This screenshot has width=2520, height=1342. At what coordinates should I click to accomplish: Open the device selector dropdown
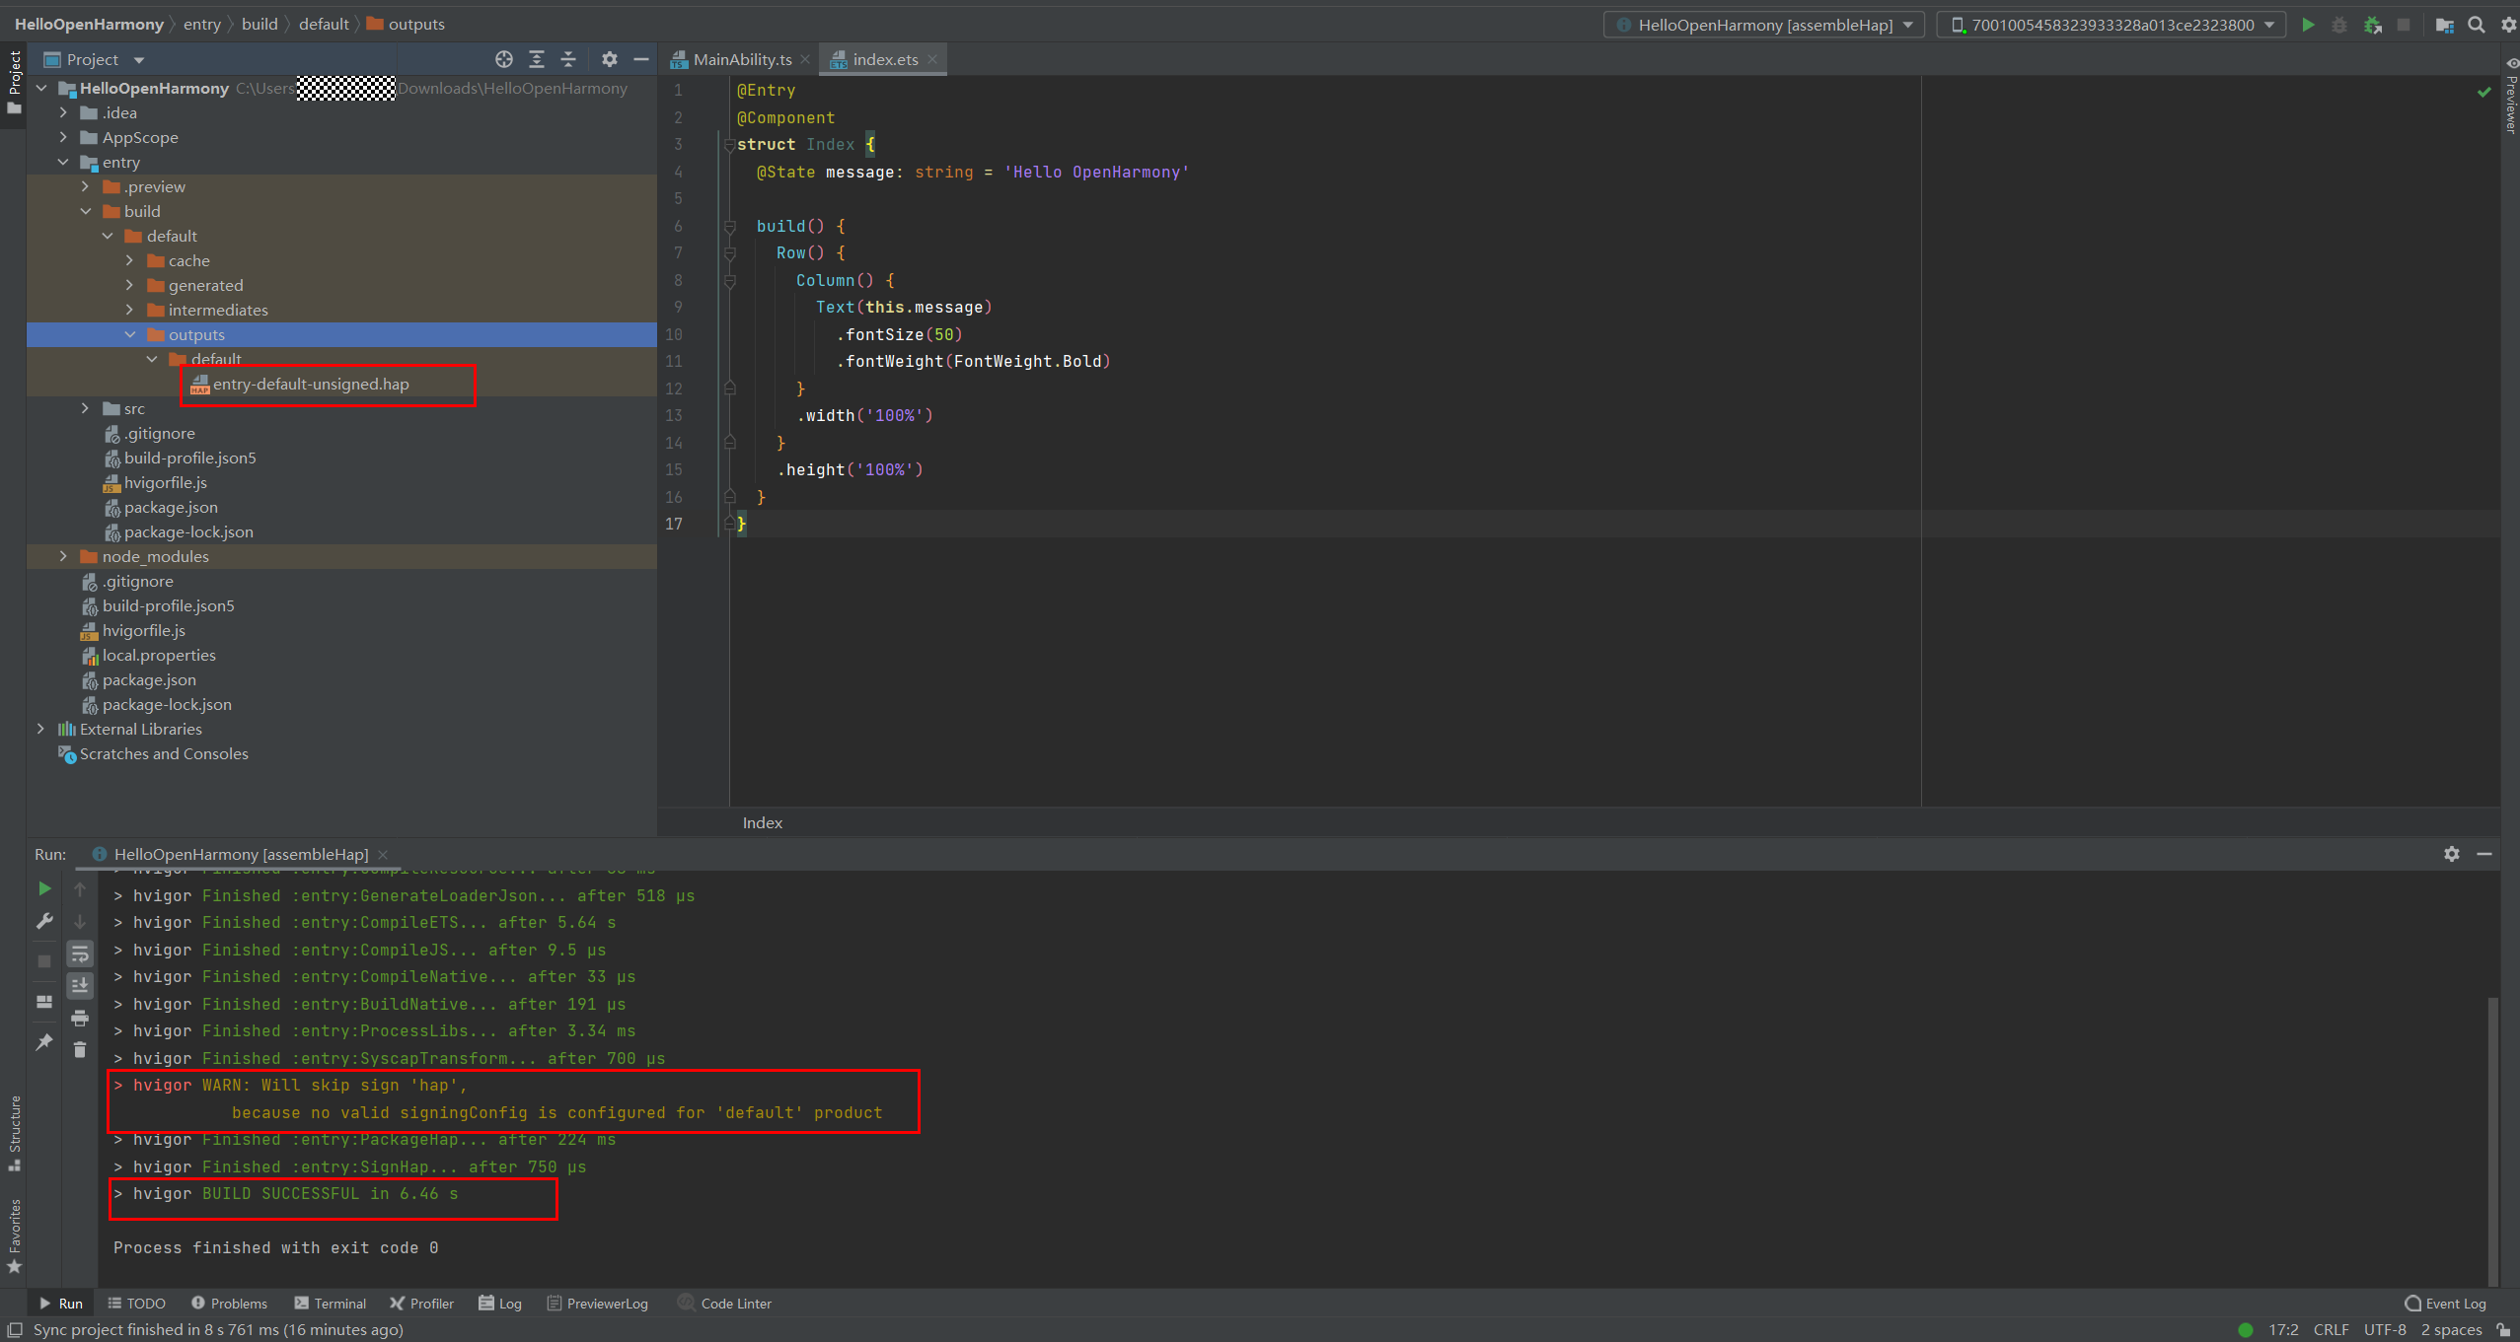click(x=2112, y=25)
